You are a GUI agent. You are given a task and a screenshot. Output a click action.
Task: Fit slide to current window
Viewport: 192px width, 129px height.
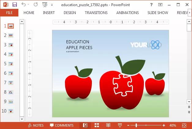coord(184,125)
